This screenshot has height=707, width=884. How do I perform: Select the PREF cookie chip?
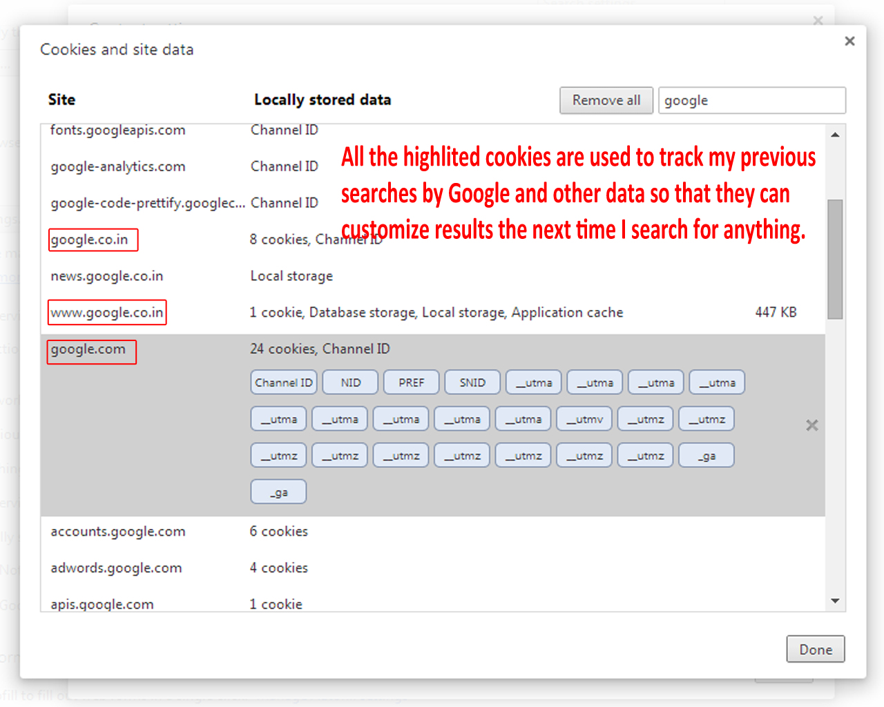(411, 382)
